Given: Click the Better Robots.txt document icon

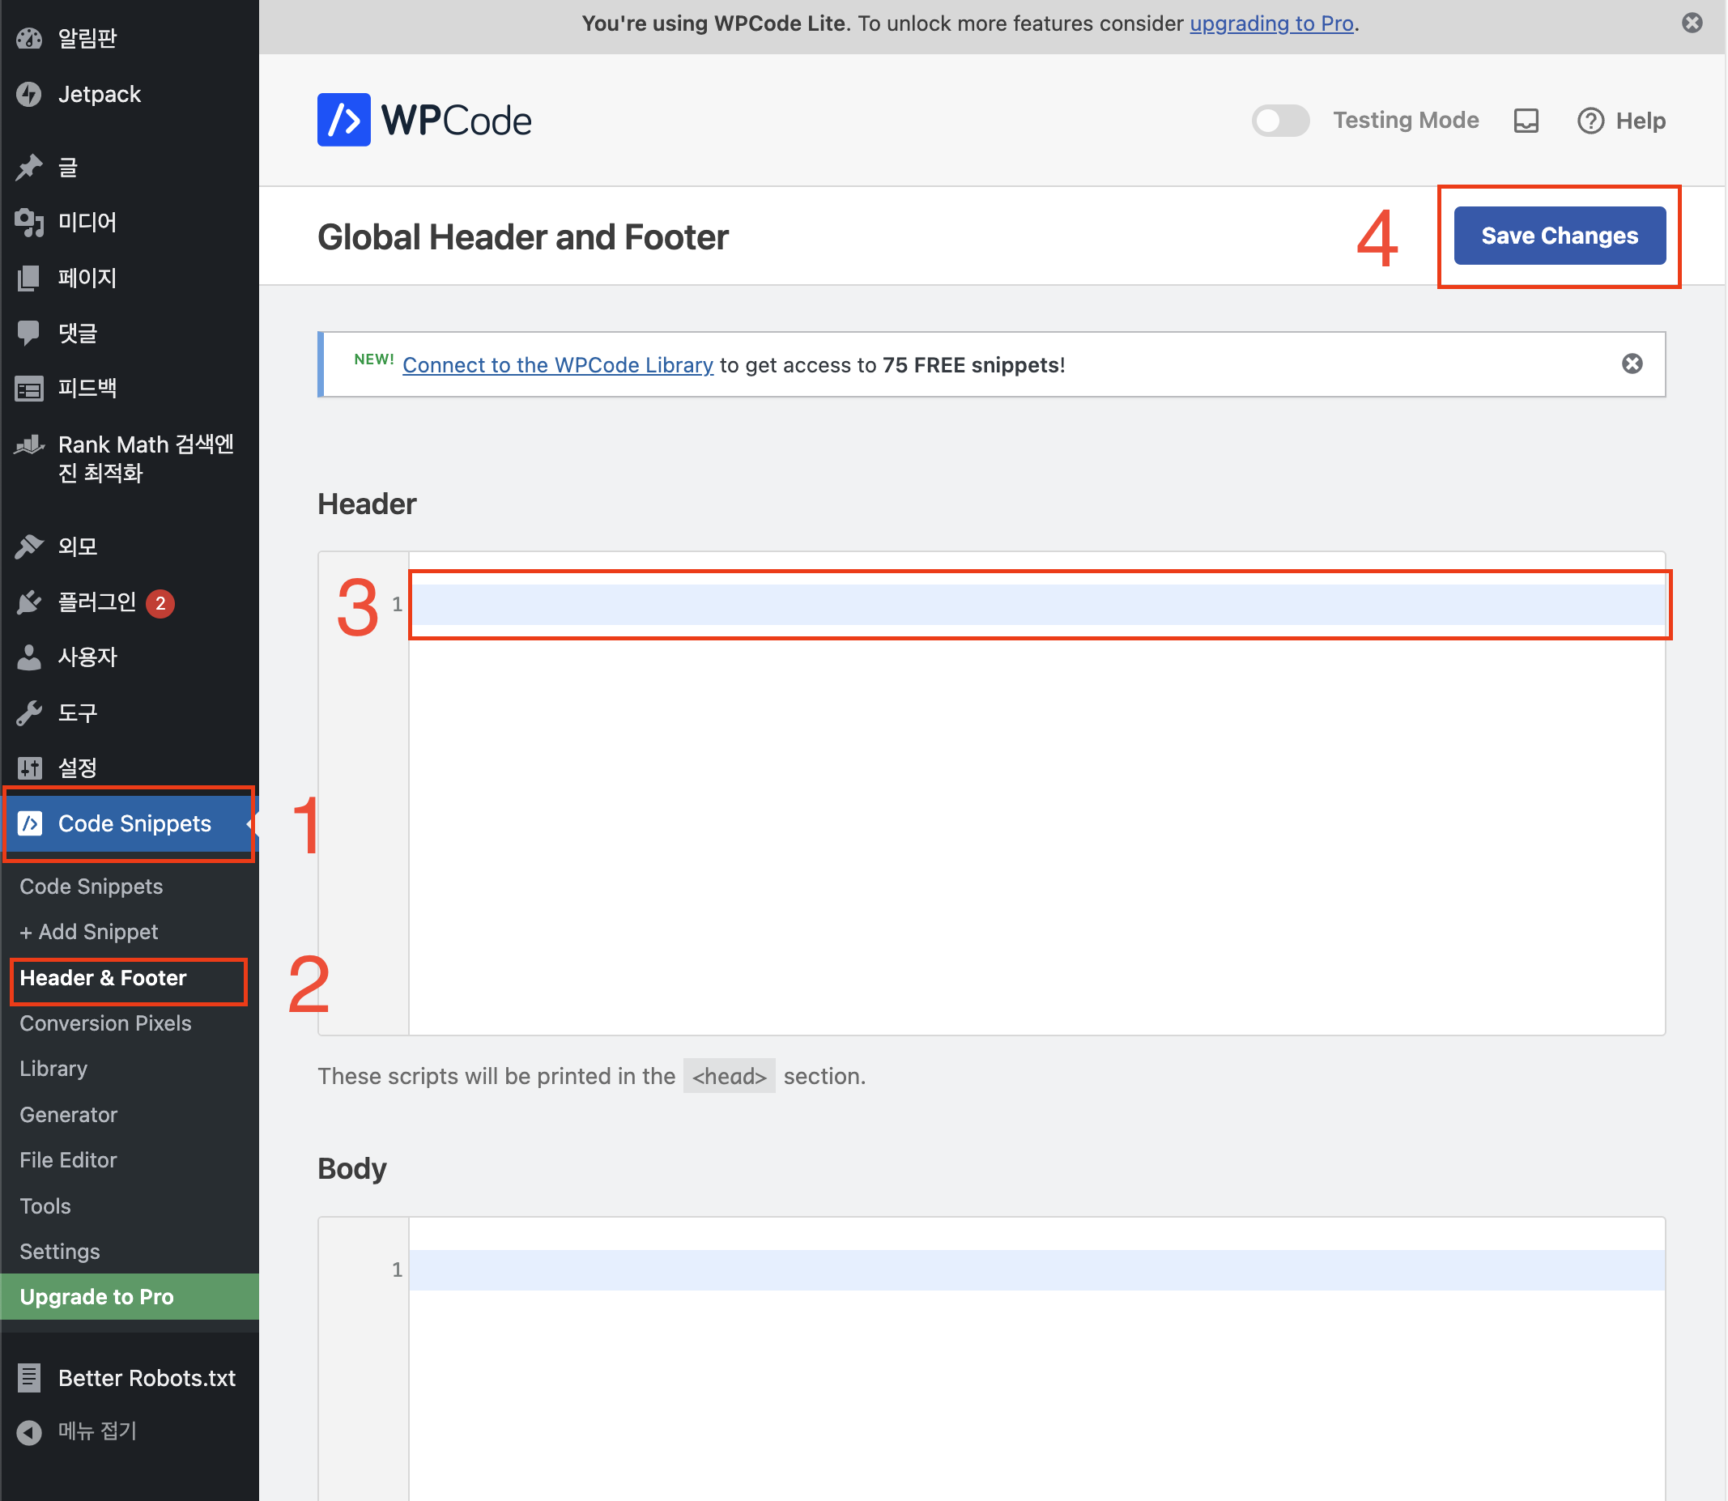Looking at the screenshot, I should [29, 1378].
